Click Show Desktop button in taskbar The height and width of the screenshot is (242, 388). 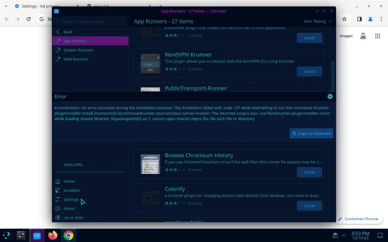pos(380,235)
